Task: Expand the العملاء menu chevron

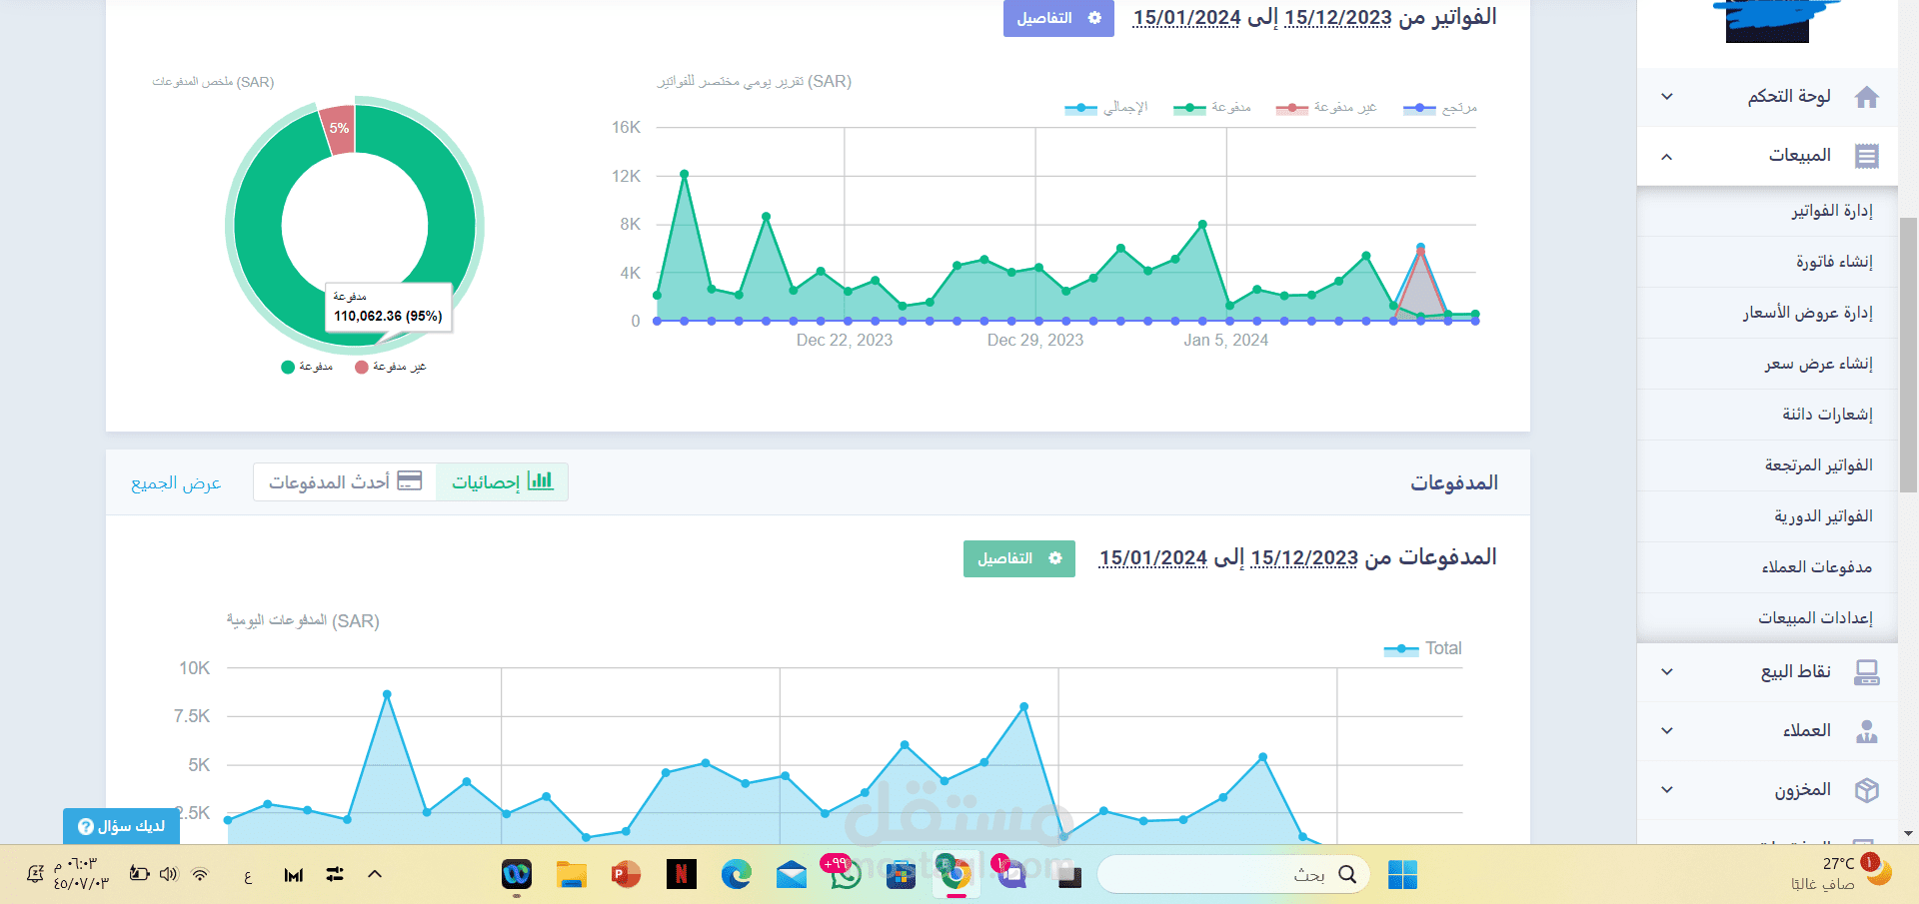Action: tap(1667, 731)
